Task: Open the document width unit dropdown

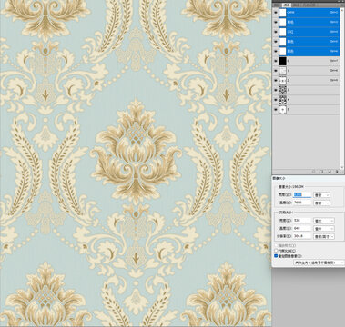Action: 324,221
